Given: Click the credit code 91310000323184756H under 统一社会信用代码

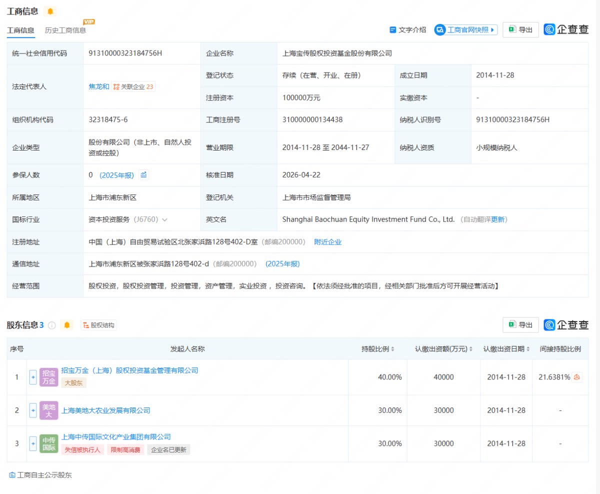Looking at the screenshot, I should (x=125, y=53).
